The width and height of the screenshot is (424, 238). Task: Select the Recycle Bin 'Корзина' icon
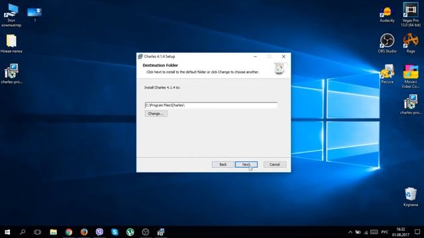pos(411,197)
